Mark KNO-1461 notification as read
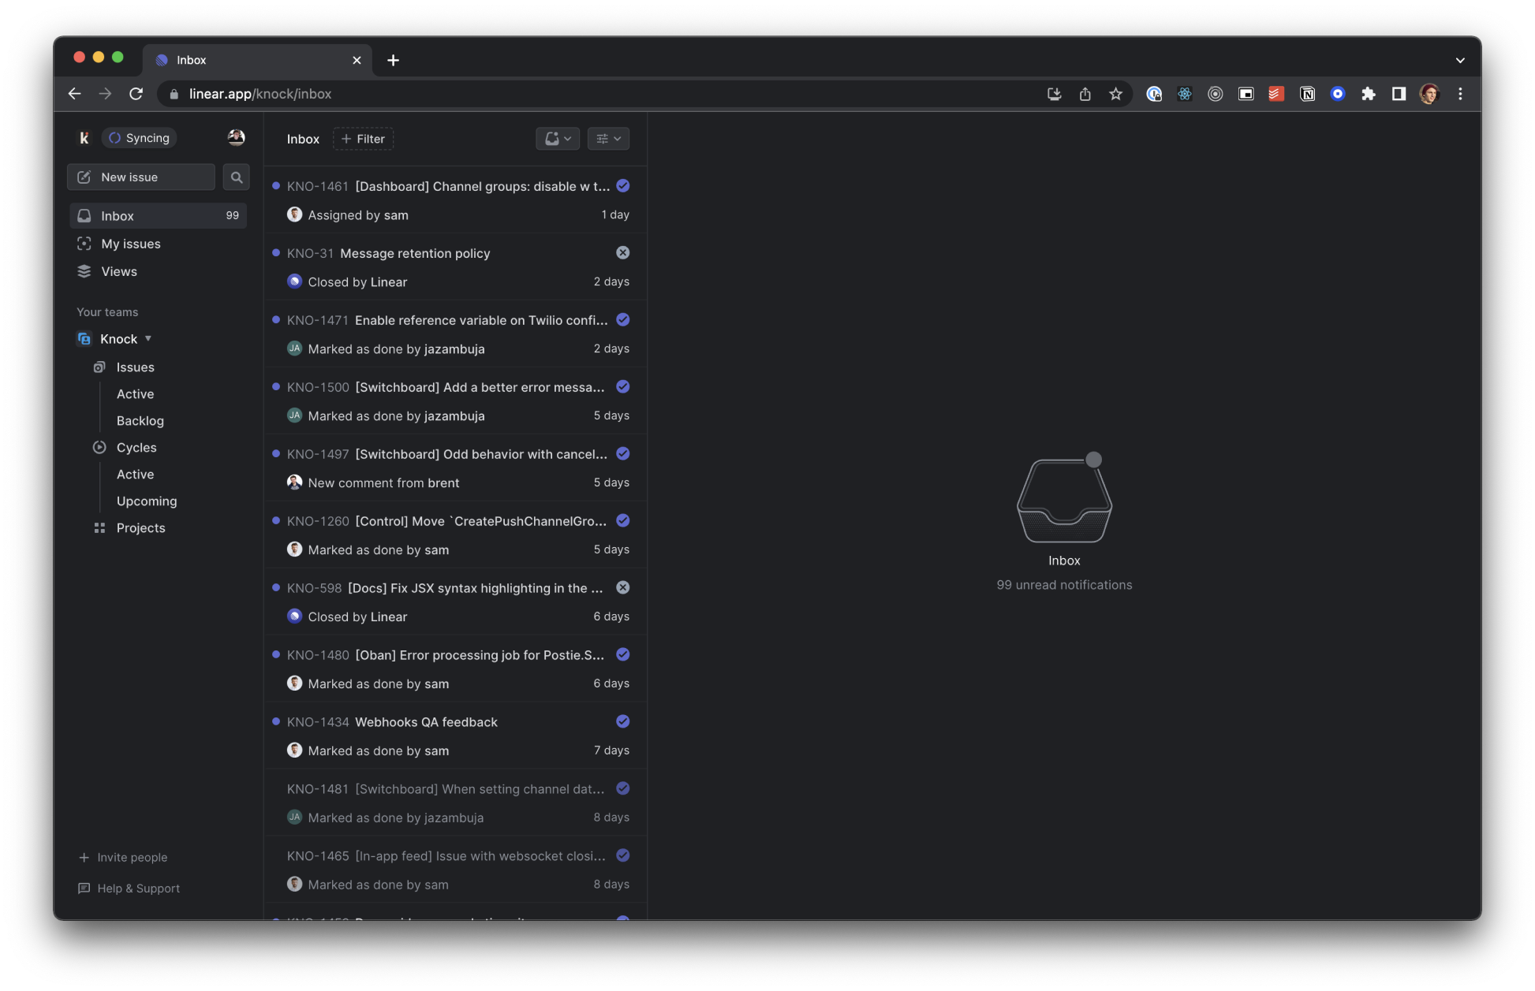 tap(622, 186)
